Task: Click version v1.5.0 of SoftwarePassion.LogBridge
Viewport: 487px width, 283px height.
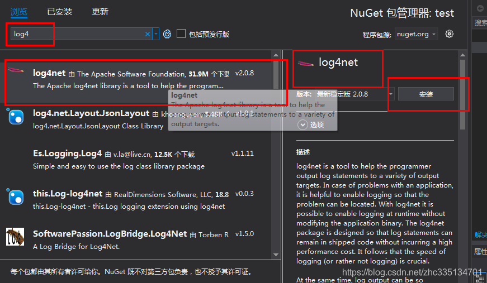Action: pyautogui.click(x=244, y=234)
